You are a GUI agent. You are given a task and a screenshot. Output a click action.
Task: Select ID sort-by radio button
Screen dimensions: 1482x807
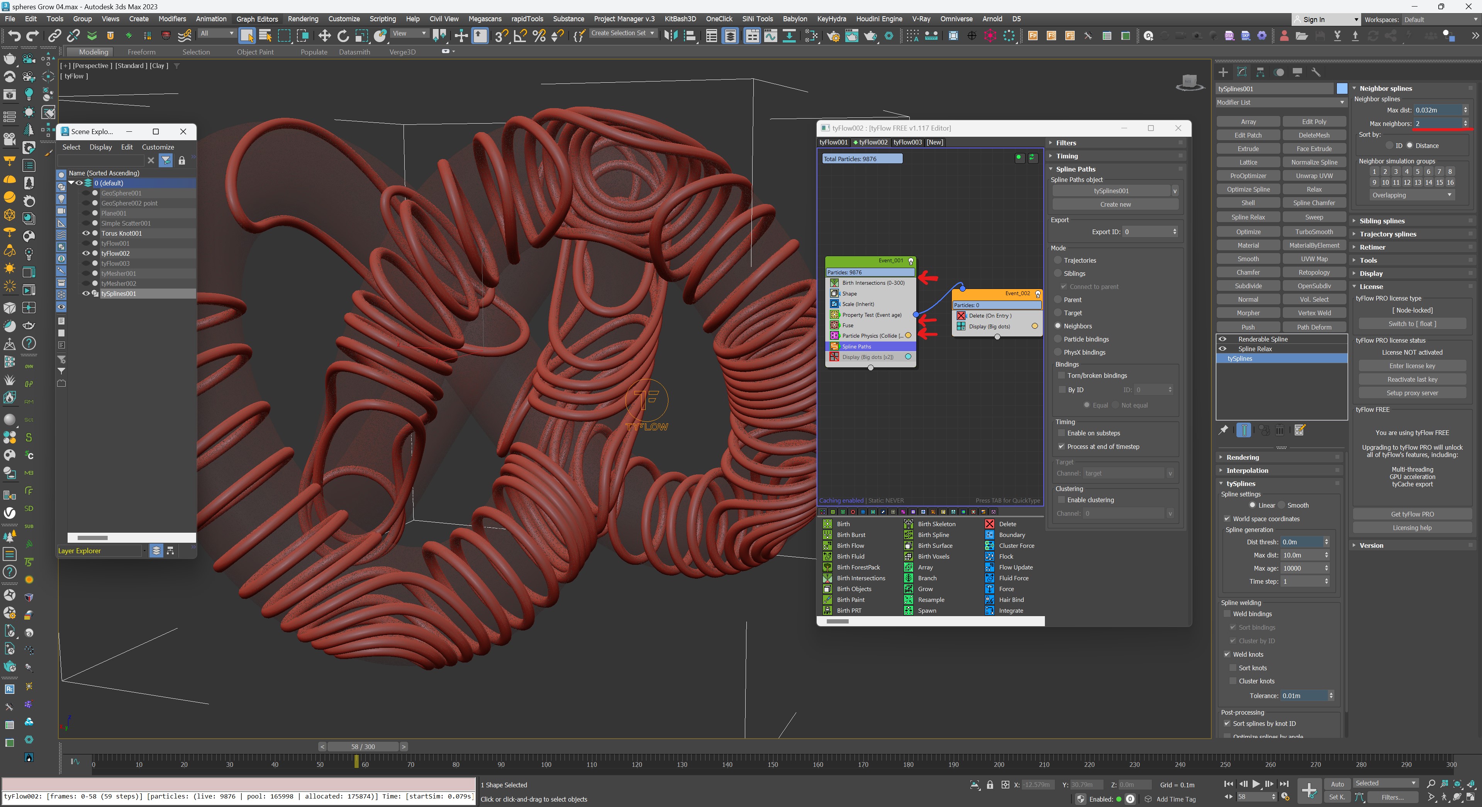click(x=1389, y=146)
